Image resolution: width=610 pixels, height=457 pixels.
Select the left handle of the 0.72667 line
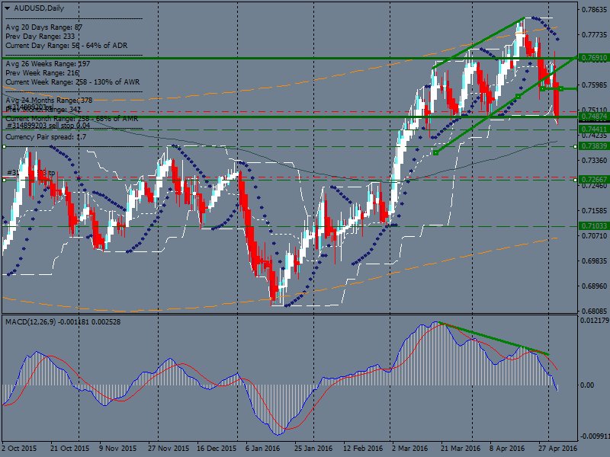[x=4, y=180]
